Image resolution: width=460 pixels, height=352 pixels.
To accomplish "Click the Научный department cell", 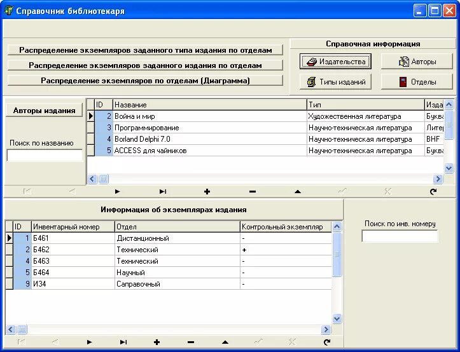I will pyautogui.click(x=178, y=273).
